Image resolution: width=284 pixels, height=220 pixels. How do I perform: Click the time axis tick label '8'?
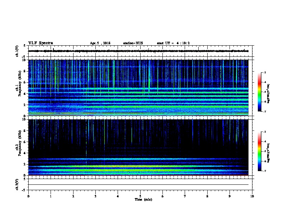pyautogui.click(x=207, y=196)
